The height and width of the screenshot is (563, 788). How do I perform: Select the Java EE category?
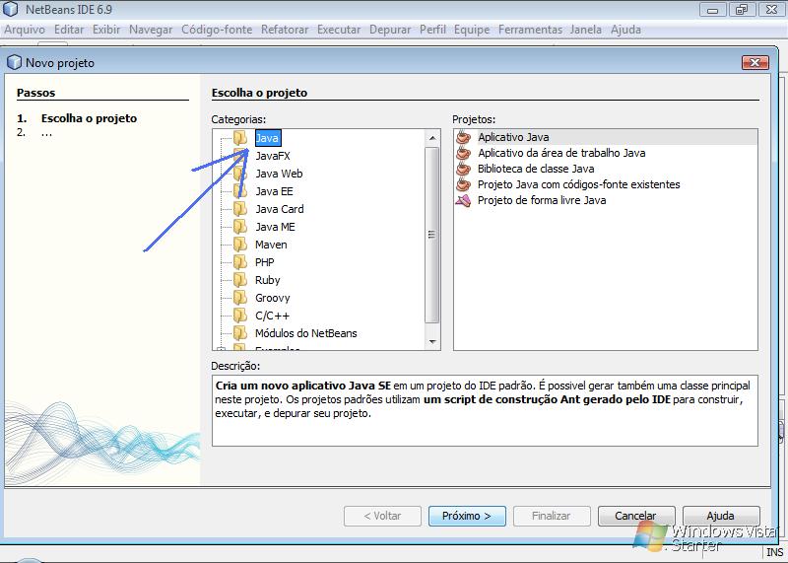pyautogui.click(x=274, y=191)
